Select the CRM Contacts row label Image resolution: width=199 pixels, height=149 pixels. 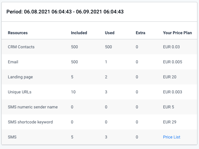tap(21, 47)
